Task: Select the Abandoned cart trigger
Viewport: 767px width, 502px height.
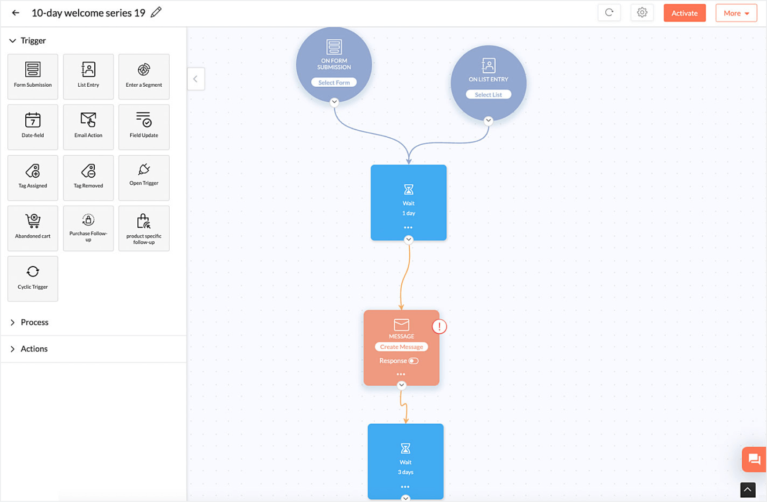Action: (x=33, y=228)
